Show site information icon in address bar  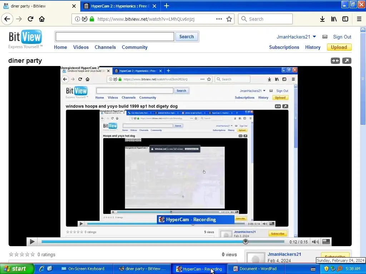[x=77, y=19]
